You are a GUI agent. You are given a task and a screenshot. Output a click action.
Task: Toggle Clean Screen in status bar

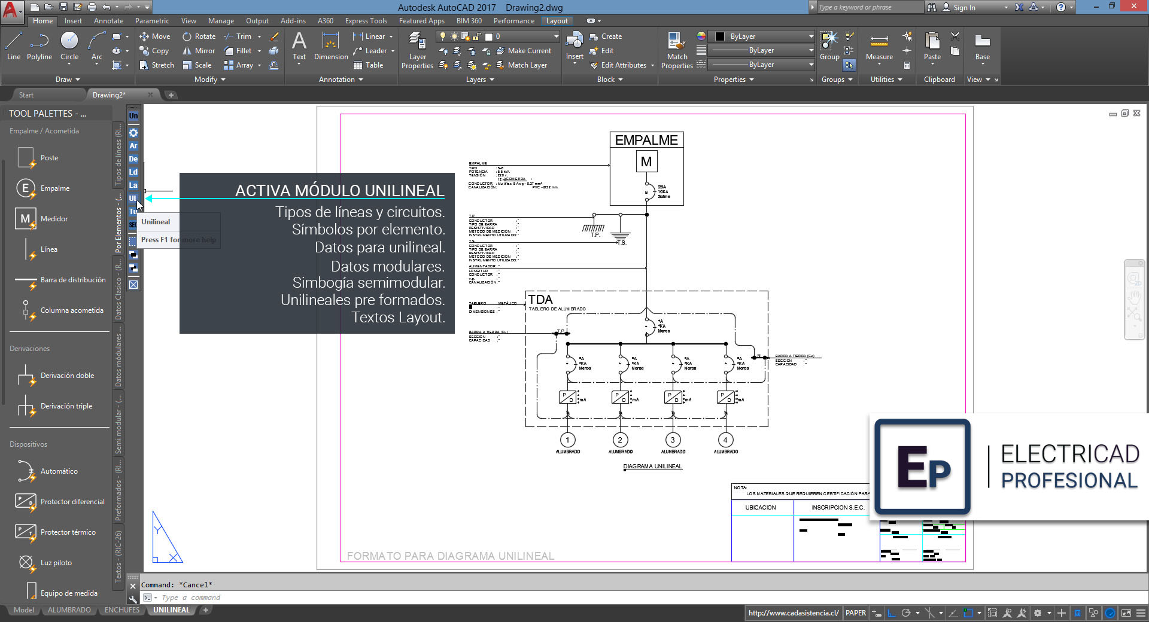click(x=1126, y=613)
